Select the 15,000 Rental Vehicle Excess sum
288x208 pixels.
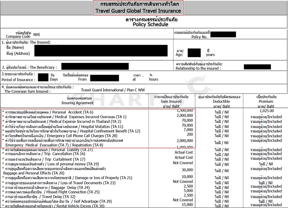(x=187, y=205)
